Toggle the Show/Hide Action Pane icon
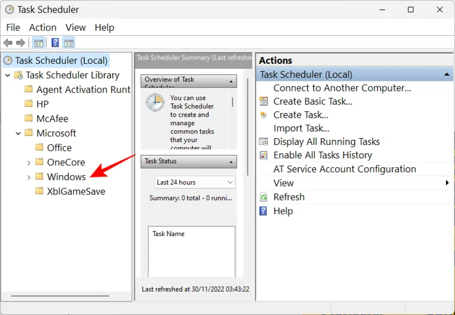This screenshot has height=315, width=455. (x=69, y=43)
